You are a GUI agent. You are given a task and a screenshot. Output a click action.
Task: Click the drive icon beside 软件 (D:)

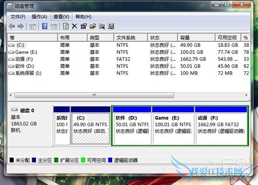[x=11, y=66]
